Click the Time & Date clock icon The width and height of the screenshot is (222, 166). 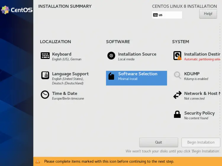(x=45, y=95)
